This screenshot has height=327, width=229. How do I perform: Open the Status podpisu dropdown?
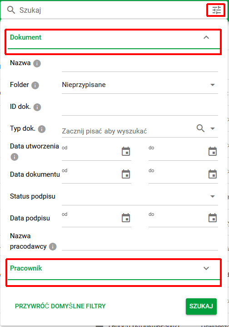click(x=140, y=196)
